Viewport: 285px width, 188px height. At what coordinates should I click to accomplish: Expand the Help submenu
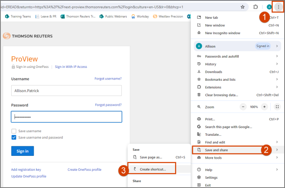pyautogui.click(x=238, y=170)
